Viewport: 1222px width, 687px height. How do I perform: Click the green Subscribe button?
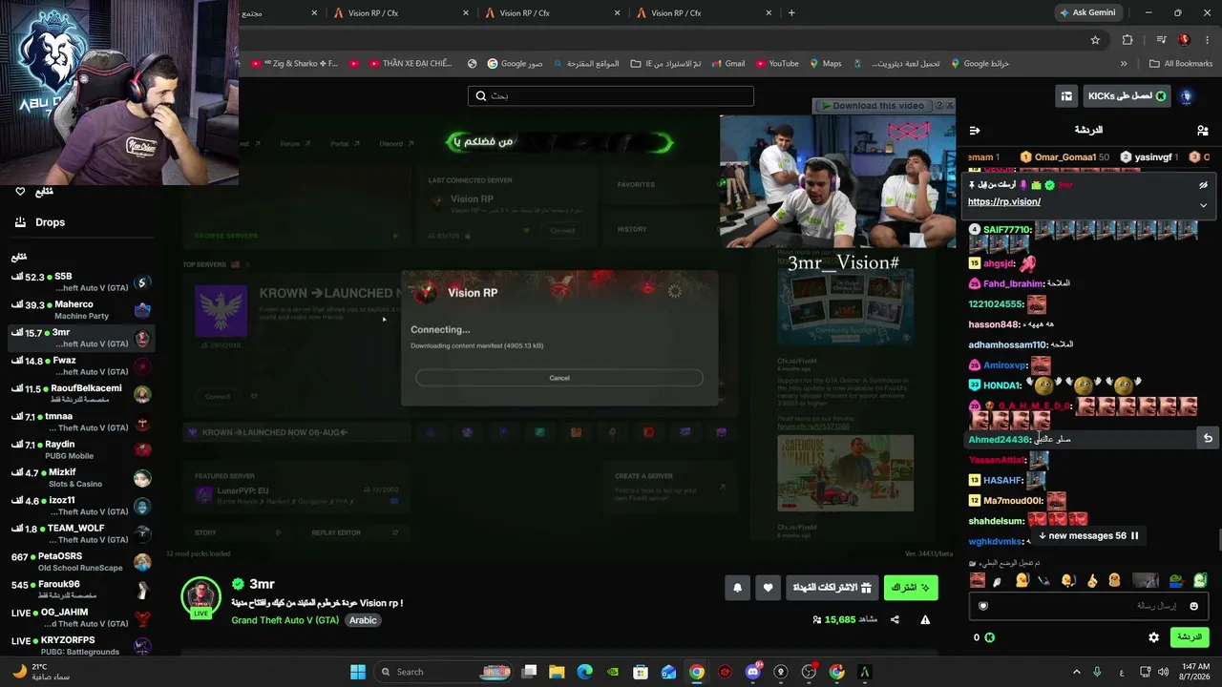(x=911, y=588)
